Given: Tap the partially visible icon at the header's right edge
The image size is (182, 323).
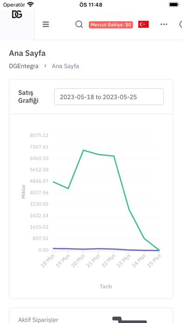Looking at the screenshot, I should [x=181, y=24].
